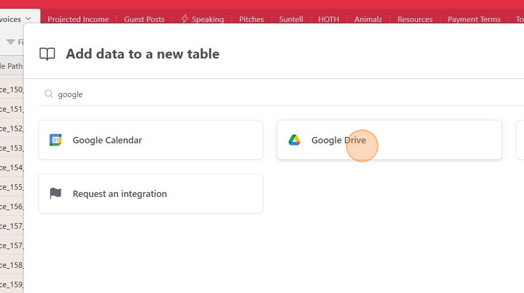Image resolution: width=524 pixels, height=293 pixels.
Task: Select the row starting with ce_159
Action: 12,284
